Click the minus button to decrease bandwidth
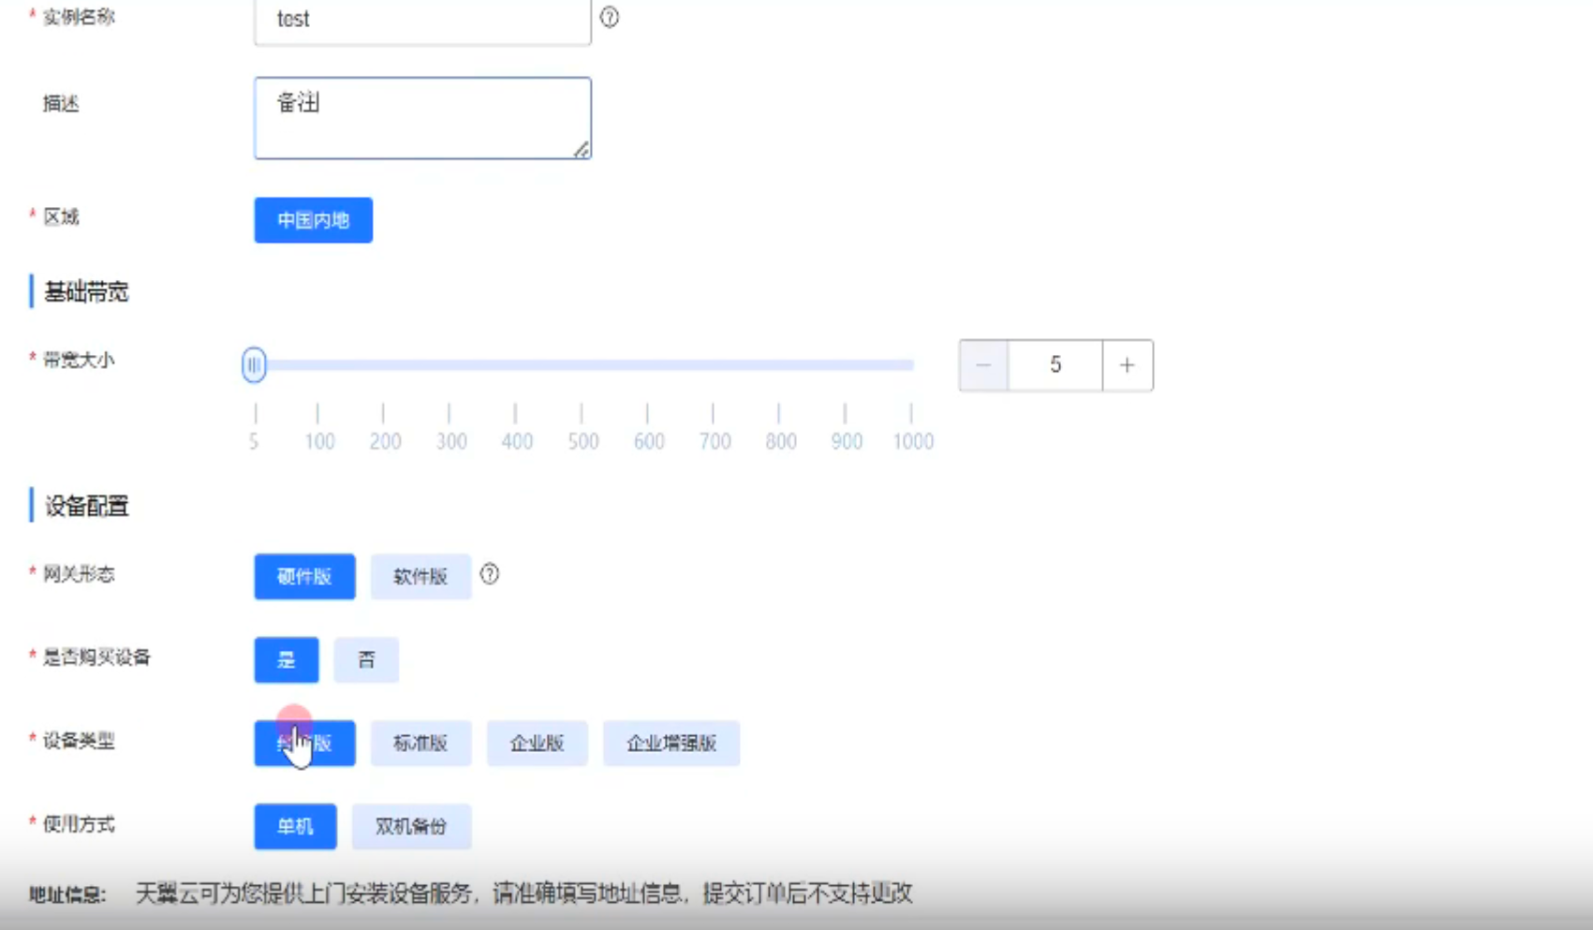The height and width of the screenshot is (930, 1593). tap(982, 365)
